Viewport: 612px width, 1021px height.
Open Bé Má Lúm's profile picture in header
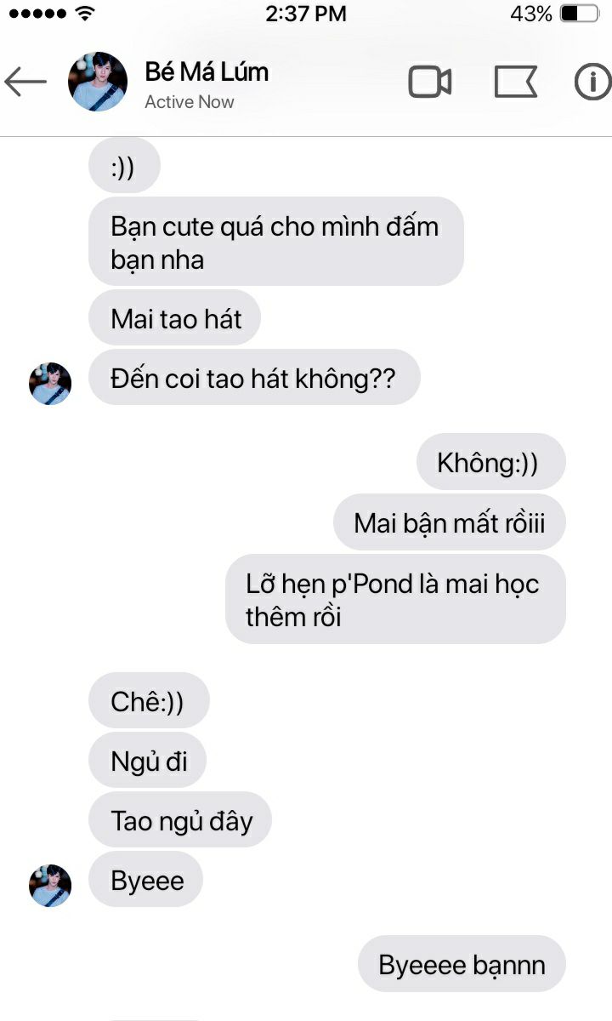(x=98, y=82)
